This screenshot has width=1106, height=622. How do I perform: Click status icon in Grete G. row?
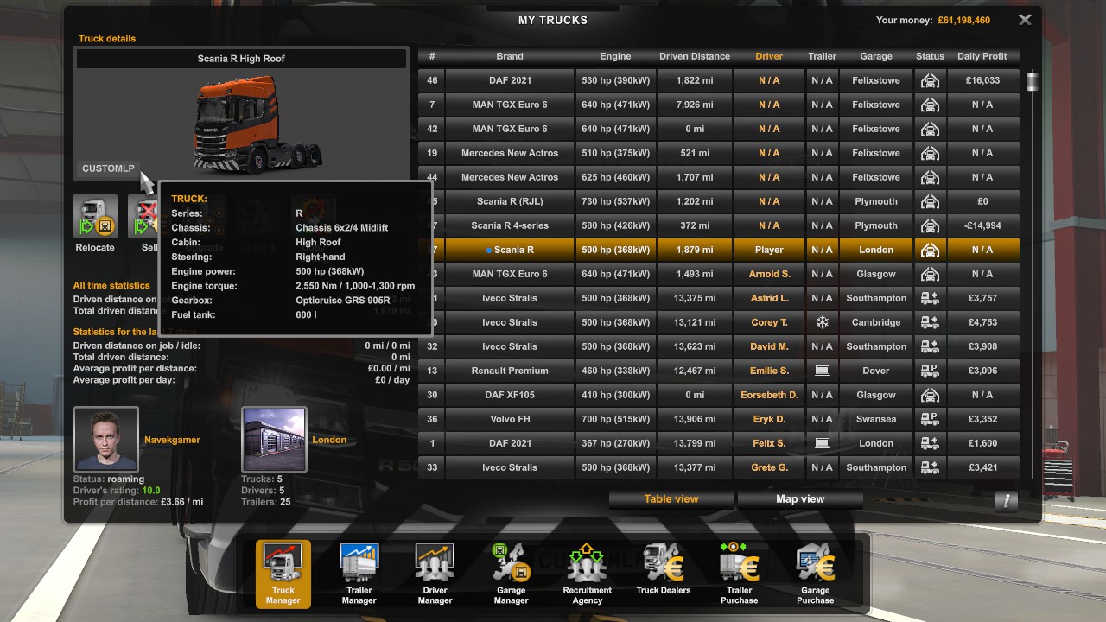click(x=930, y=467)
